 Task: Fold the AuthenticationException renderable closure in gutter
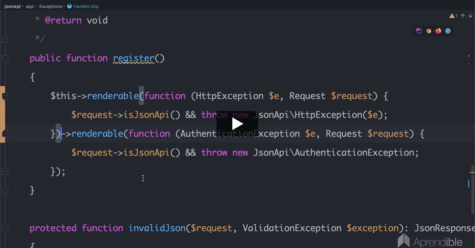pos(5,133)
